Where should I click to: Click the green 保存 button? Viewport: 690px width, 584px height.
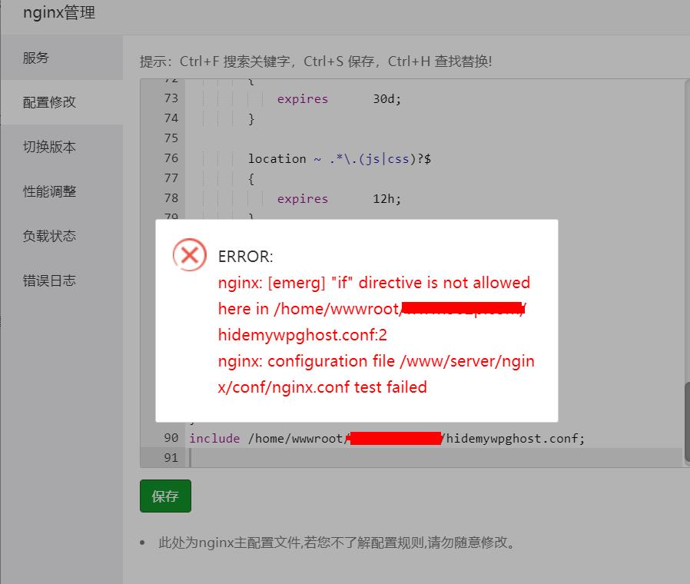(x=165, y=496)
